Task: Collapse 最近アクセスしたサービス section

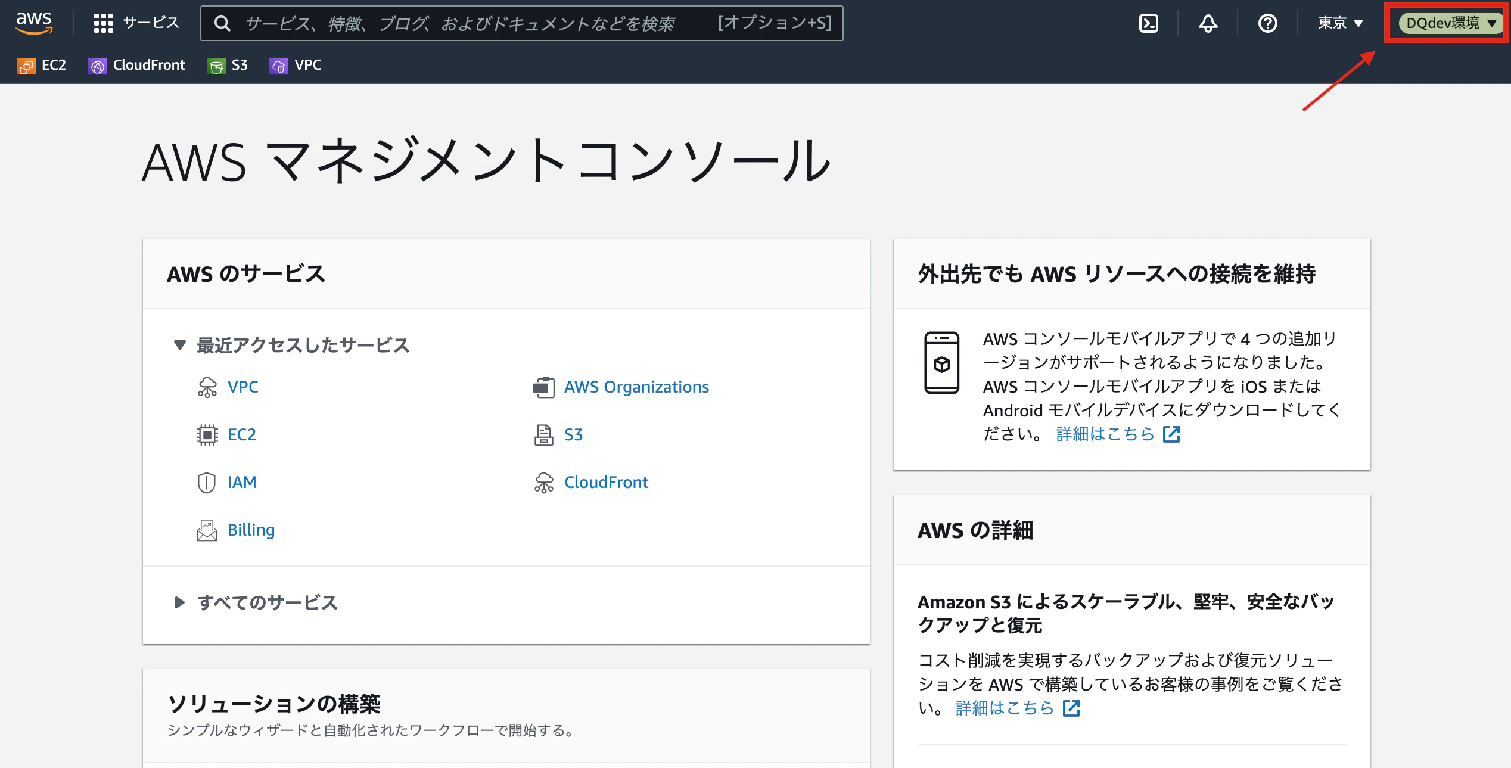Action: click(179, 345)
